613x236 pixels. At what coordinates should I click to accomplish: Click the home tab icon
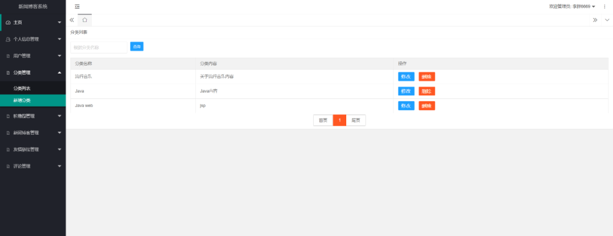pos(85,19)
